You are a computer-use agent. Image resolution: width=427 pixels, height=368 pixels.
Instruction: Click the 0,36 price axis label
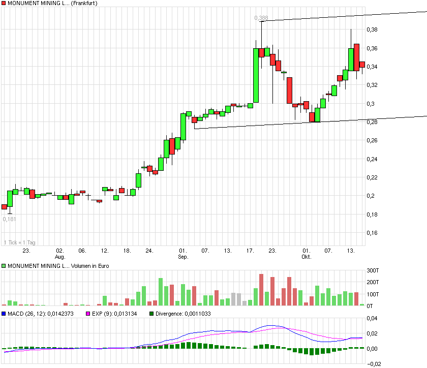[372, 48]
